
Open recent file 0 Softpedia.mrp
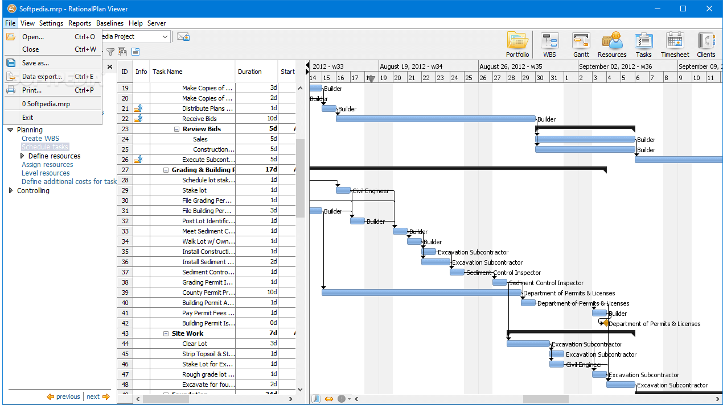pos(53,104)
